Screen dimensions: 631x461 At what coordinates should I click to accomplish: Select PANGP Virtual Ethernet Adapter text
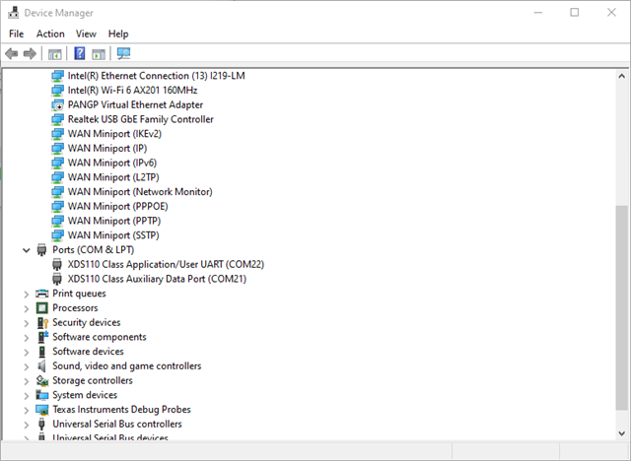pos(135,104)
